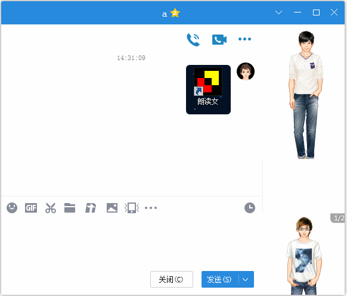Open the 朗读女 shortcut image message
This screenshot has width=347, height=296.
point(208,89)
